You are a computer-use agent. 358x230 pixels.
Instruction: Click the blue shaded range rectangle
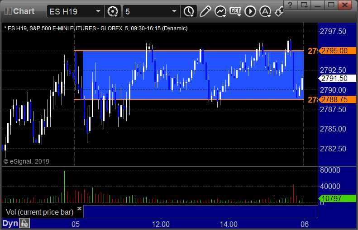pyautogui.click(x=193, y=75)
